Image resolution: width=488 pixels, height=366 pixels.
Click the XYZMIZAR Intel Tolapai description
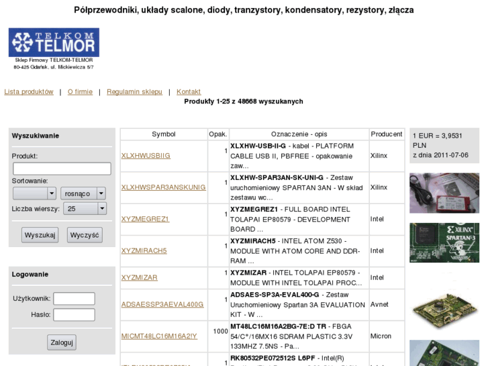click(x=296, y=277)
